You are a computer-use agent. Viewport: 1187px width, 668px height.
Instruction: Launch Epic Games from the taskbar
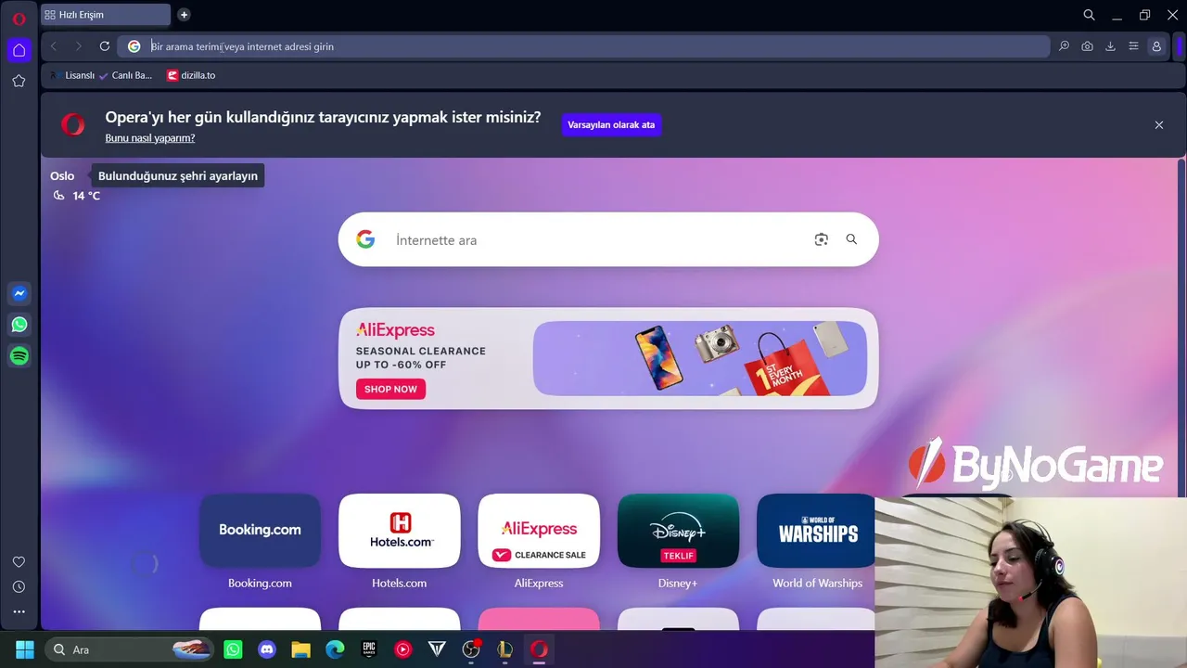pyautogui.click(x=369, y=649)
